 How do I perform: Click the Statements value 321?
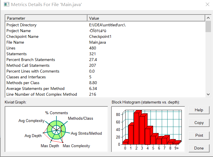tap(92, 54)
